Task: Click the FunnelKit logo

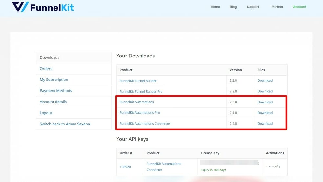Action: [x=43, y=7]
